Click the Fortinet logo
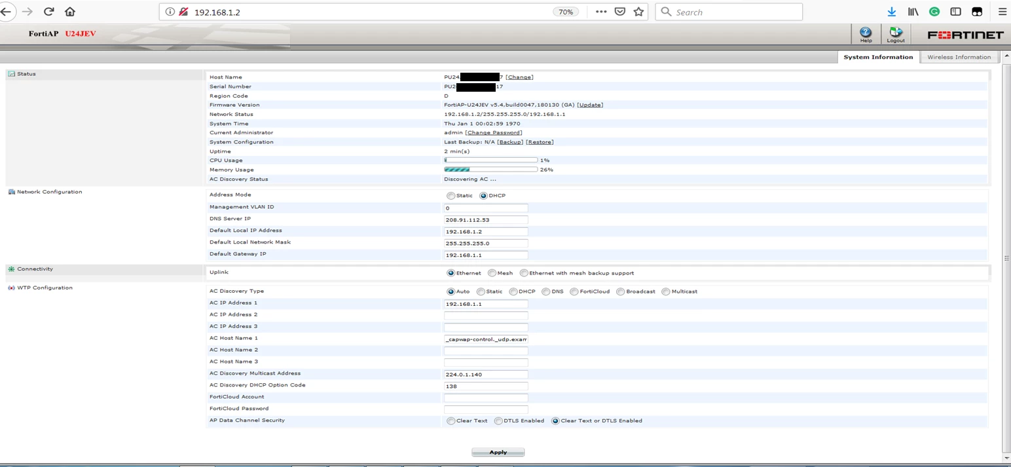Image resolution: width=1011 pixels, height=467 pixels. (965, 35)
